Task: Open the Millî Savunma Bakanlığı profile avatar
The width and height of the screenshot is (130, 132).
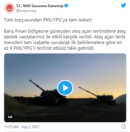Action: (x=9, y=8)
